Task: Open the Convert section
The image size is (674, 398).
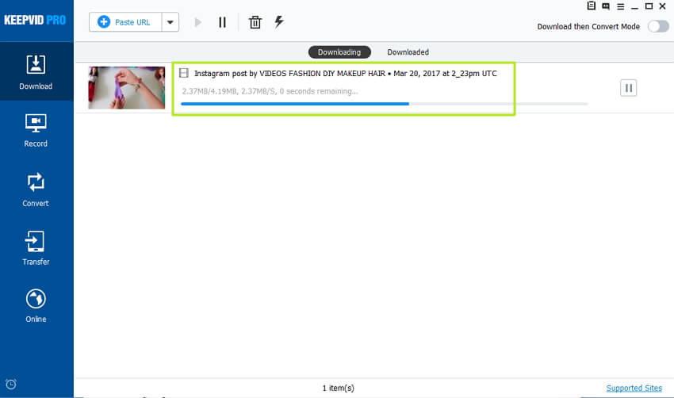Action: tap(36, 190)
